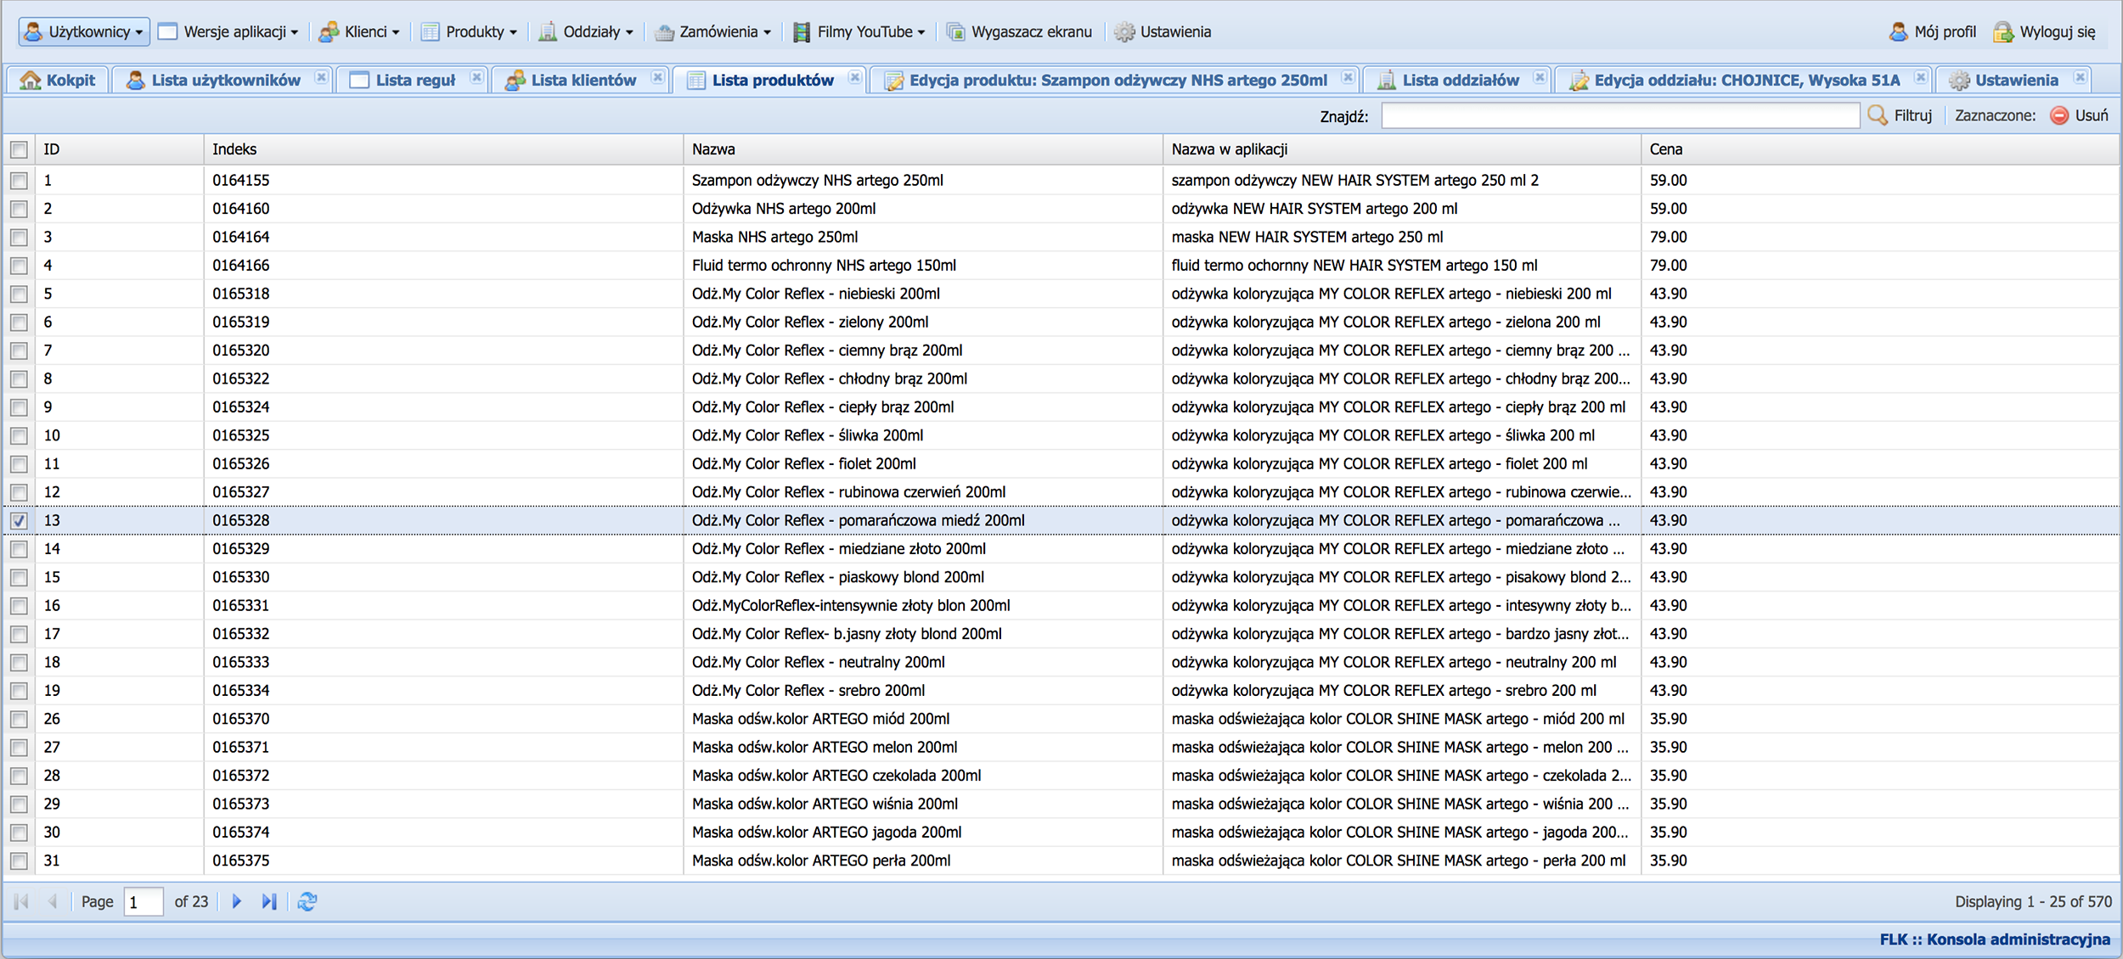Viewport: 2123px width, 959px height.
Task: Close the Lista reguł tab
Action: click(x=477, y=78)
